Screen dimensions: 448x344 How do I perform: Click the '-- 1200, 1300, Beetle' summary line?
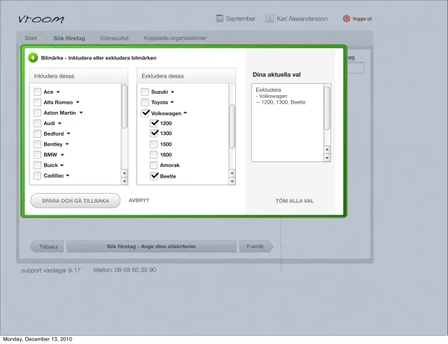[281, 102]
